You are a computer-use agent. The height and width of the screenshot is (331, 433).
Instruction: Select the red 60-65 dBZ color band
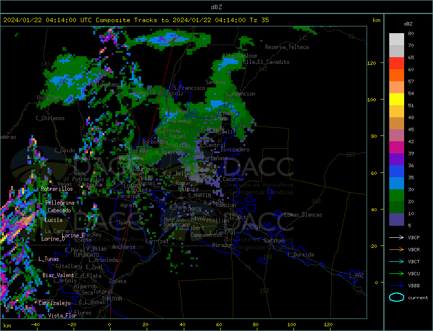(396, 63)
